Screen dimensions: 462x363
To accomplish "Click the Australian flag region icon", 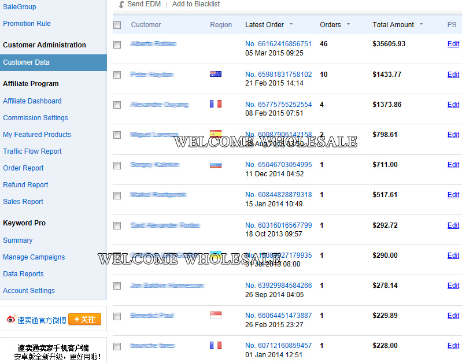I will point(215,74).
